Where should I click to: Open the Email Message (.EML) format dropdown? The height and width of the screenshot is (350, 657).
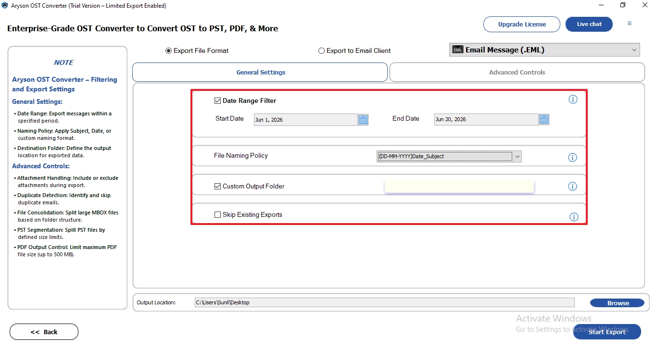[x=544, y=50]
